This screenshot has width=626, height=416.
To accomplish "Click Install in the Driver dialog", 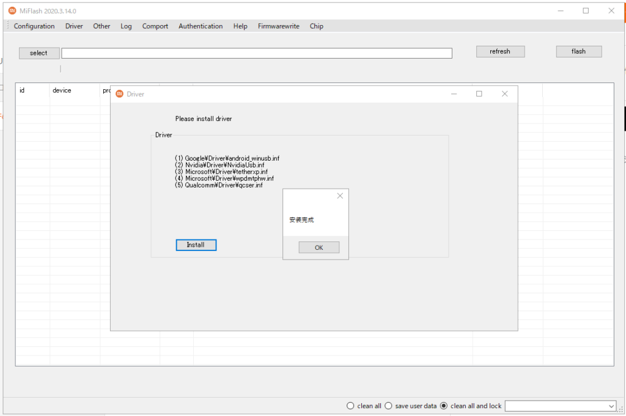I will (196, 244).
